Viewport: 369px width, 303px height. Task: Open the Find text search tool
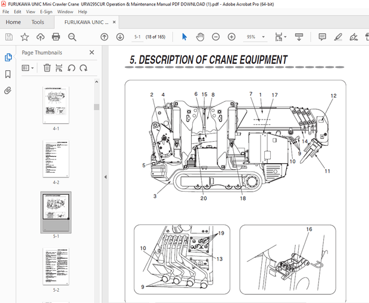coord(72,37)
